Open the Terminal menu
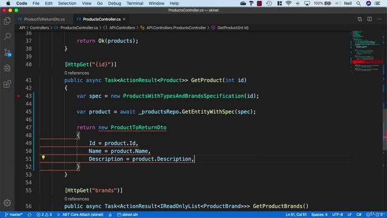Screen dimensions: 387x218 coord(135,3)
